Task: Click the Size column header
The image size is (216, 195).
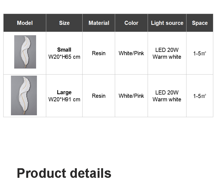Action: pyautogui.click(x=64, y=23)
